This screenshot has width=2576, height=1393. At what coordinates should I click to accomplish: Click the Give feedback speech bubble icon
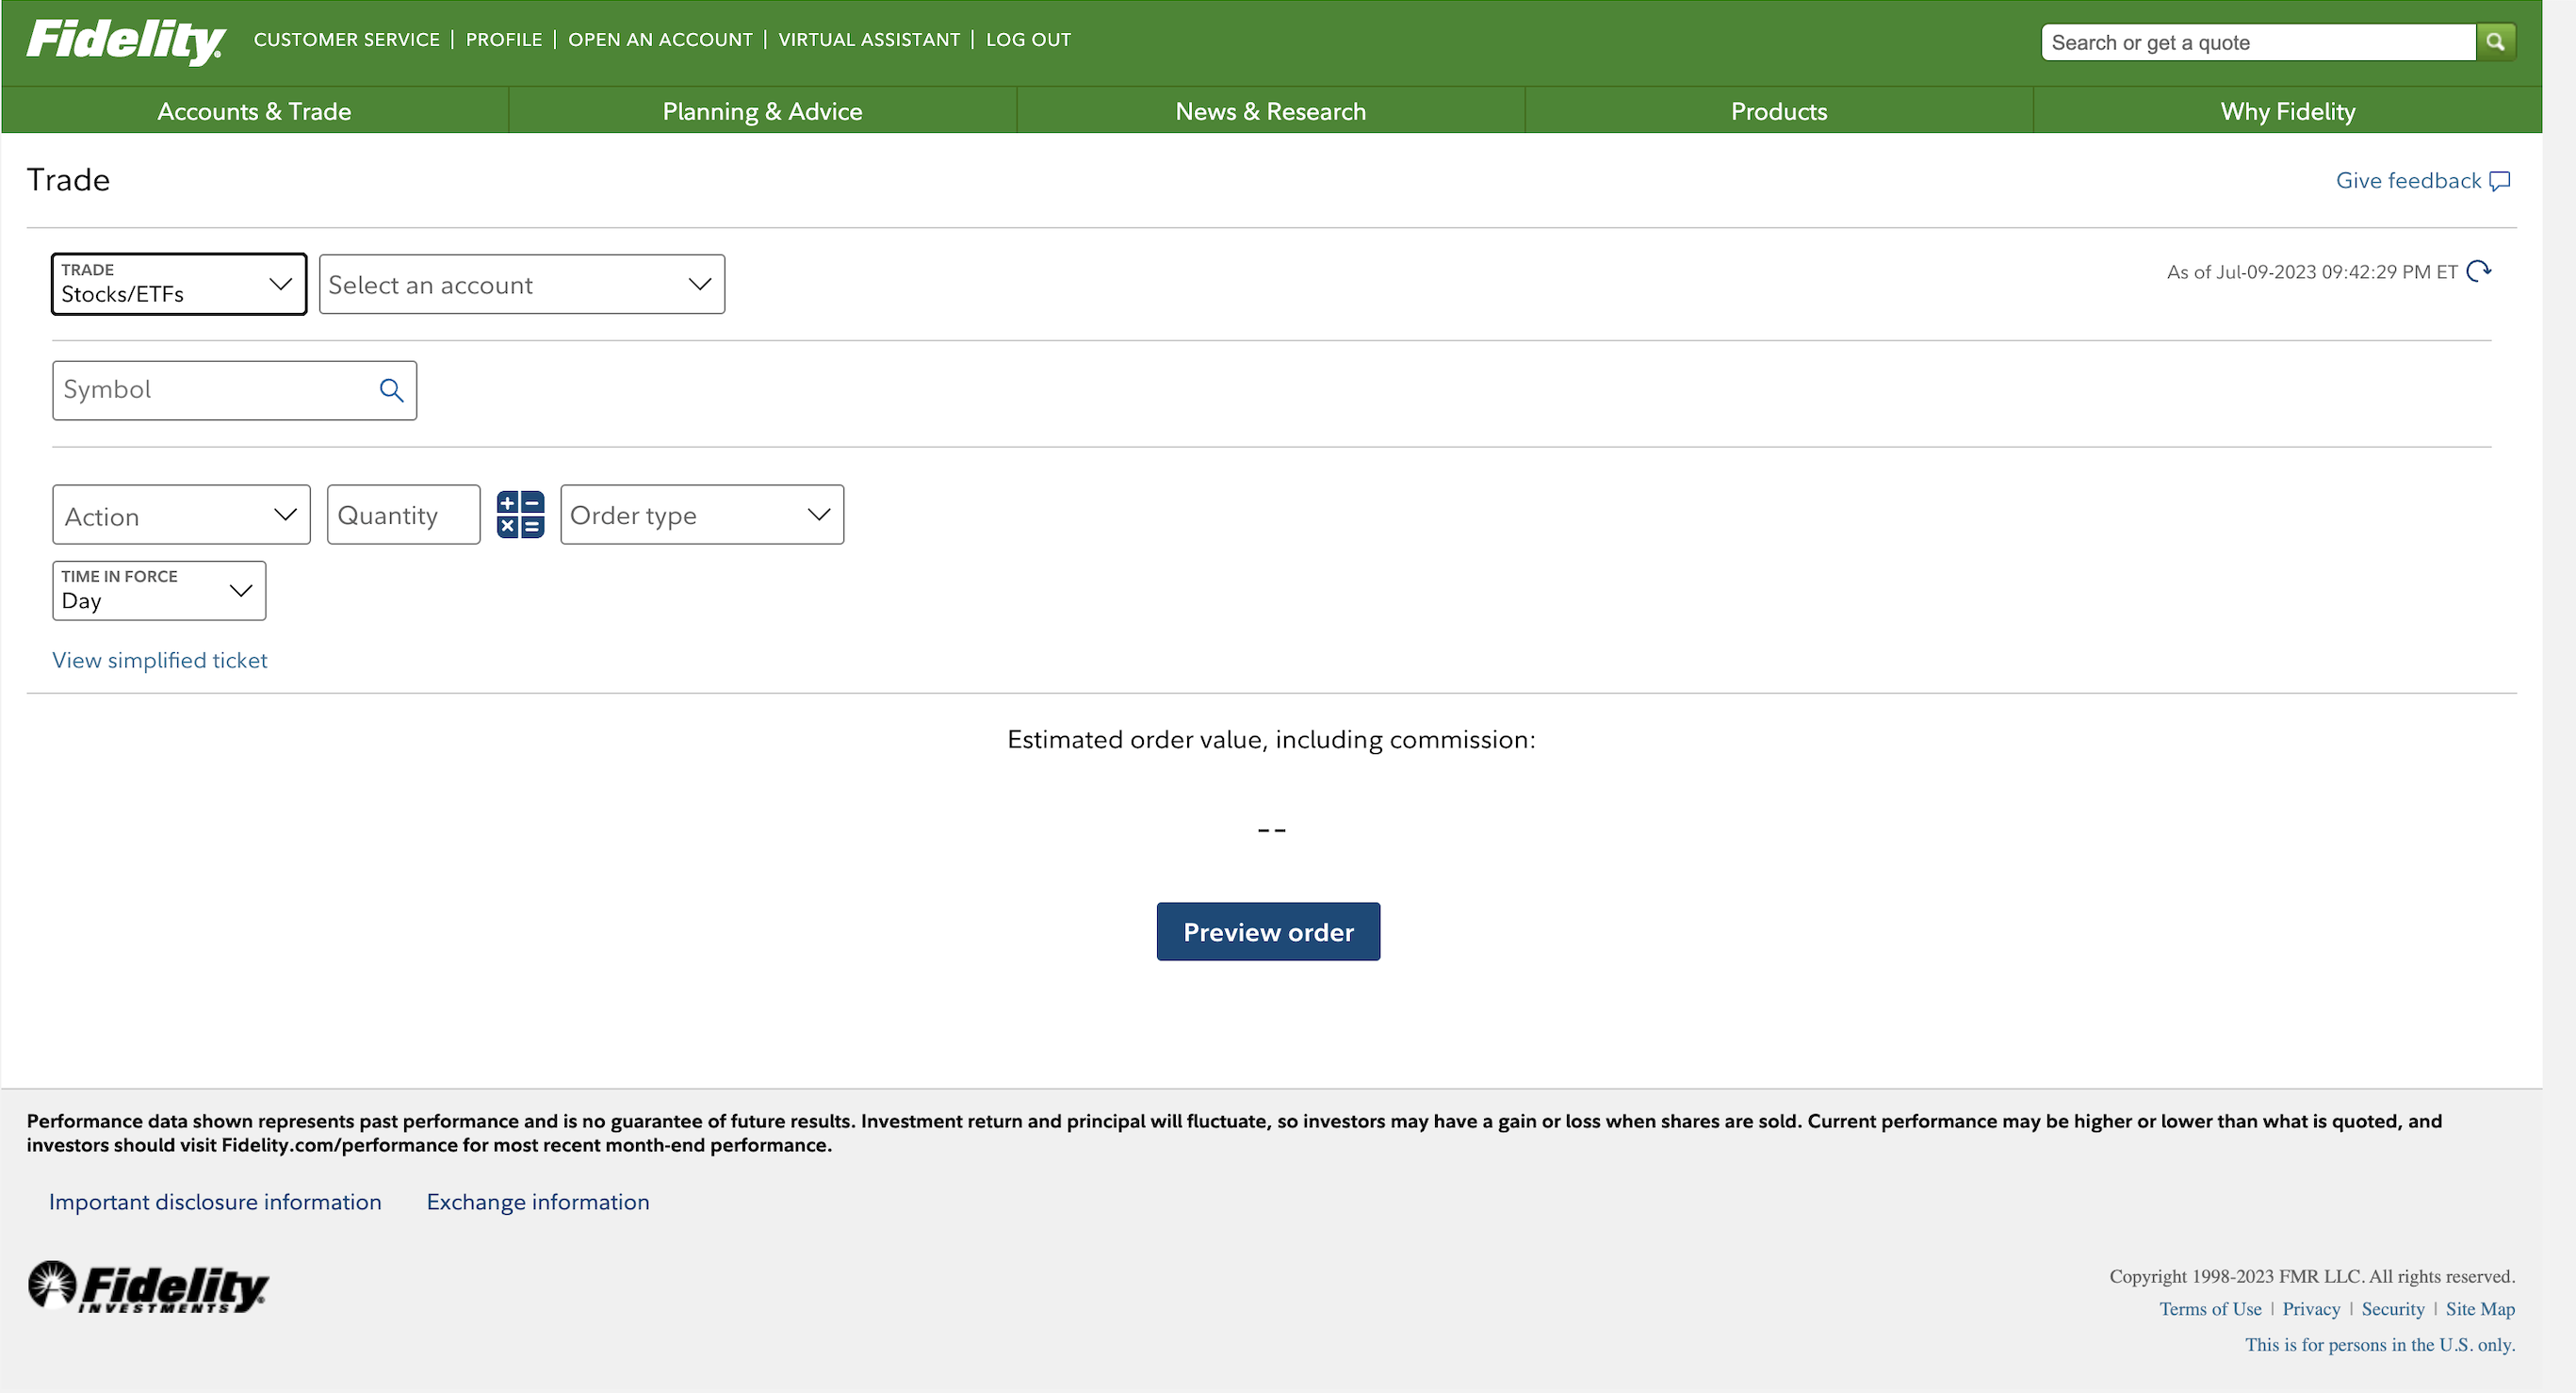[x=2500, y=181]
